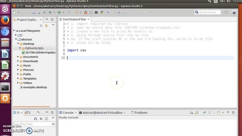Select the examples.desktop file

[x=34, y=87]
